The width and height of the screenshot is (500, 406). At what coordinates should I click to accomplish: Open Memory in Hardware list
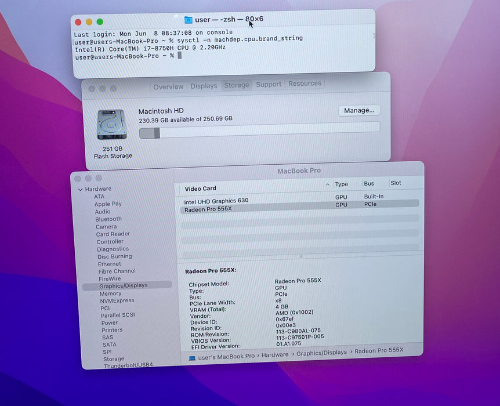[x=110, y=293]
